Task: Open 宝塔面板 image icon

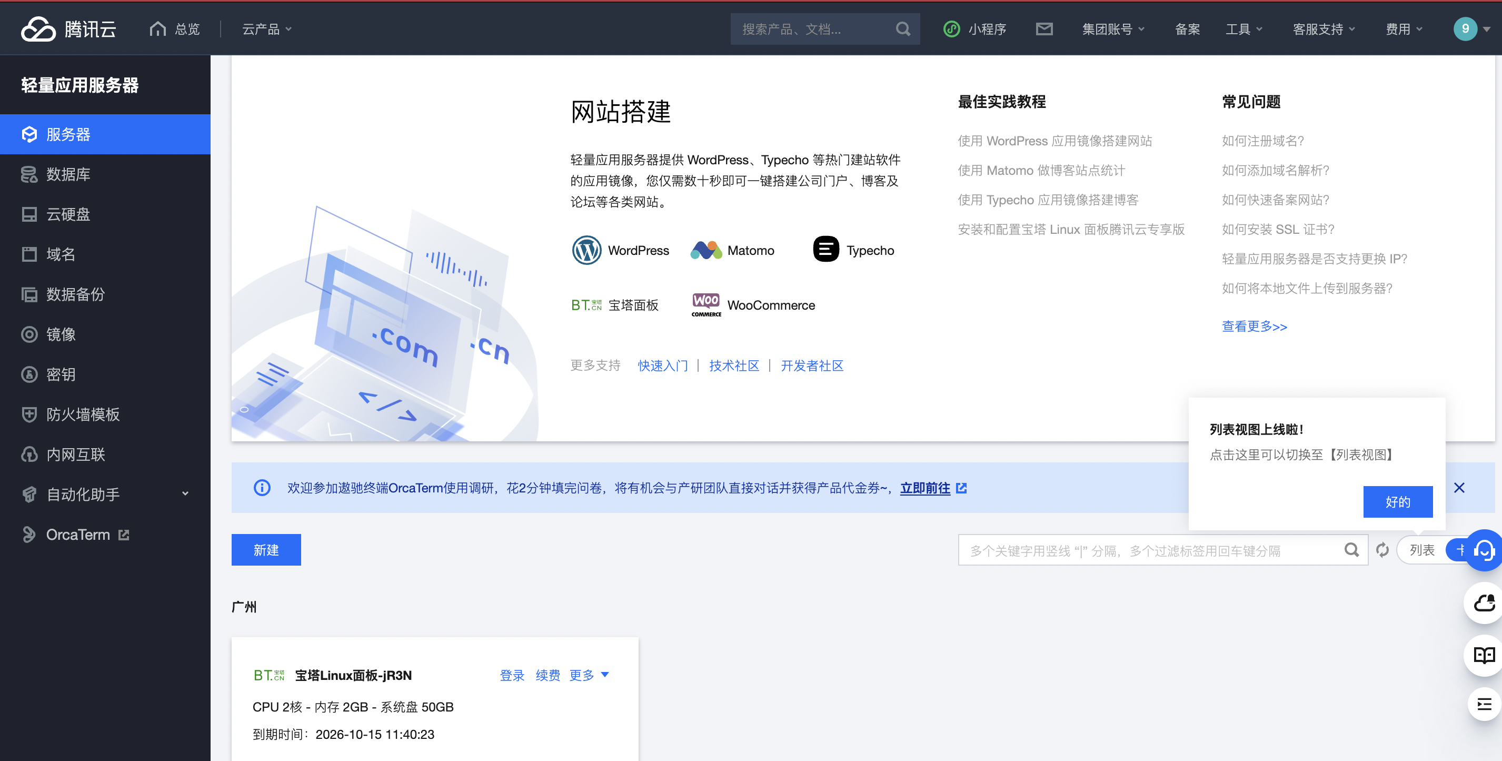Action: click(586, 305)
